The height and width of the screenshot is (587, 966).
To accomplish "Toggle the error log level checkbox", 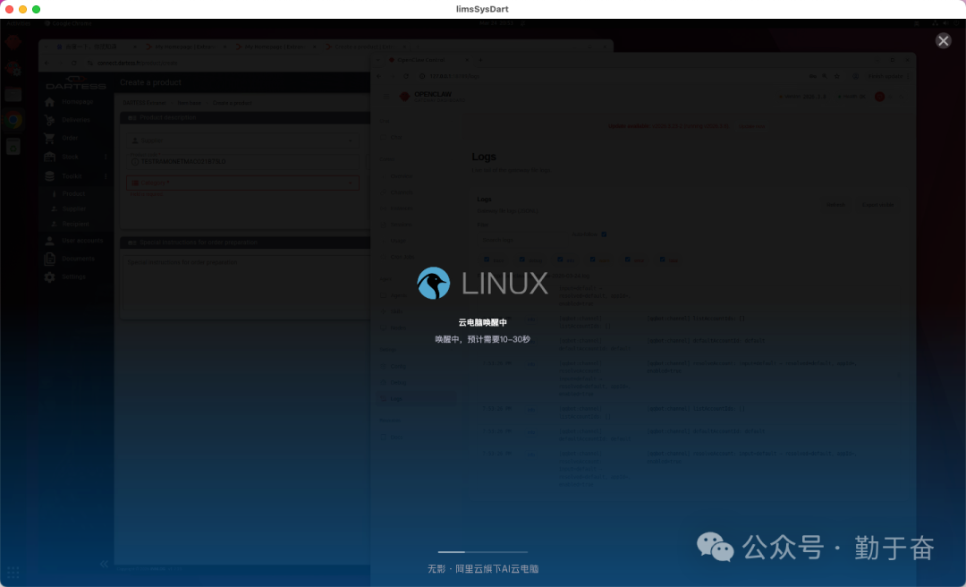I will 628,259.
